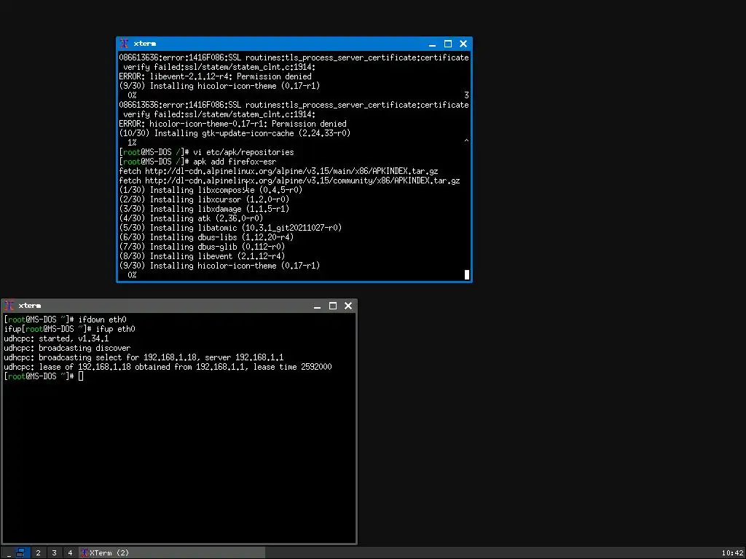Click the '1%' progress line in the upper xterm

tap(132, 143)
